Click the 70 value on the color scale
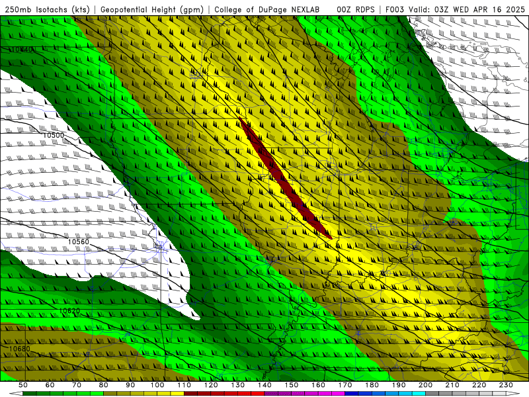Screen dimensions: 529x397 click(77, 385)
